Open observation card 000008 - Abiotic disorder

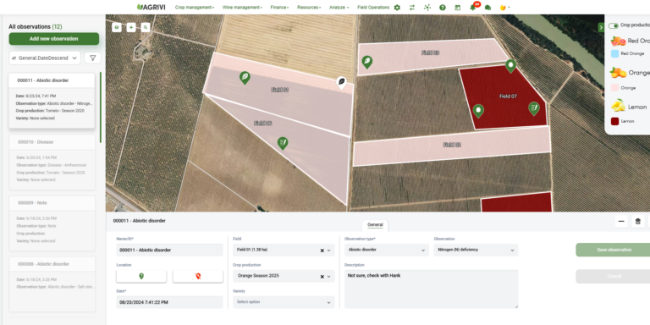pyautogui.click(x=52, y=284)
